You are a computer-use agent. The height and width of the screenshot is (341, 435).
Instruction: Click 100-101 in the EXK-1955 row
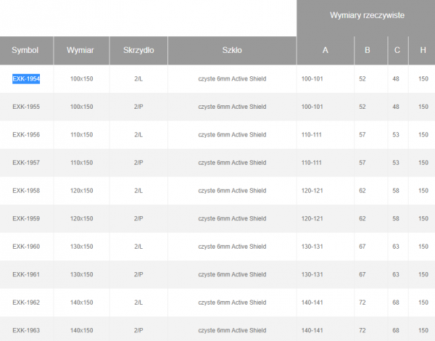click(312, 107)
